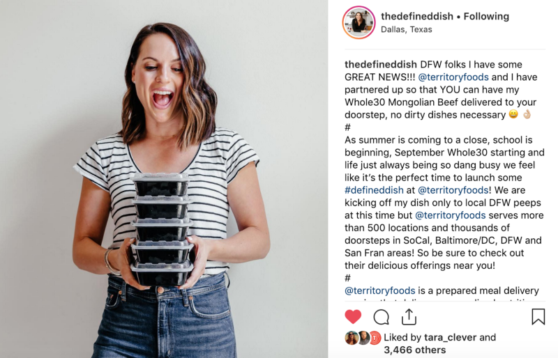The width and height of the screenshot is (558, 358).
Task: Click the bold thedefineddish name starting caption
Action: (381, 65)
